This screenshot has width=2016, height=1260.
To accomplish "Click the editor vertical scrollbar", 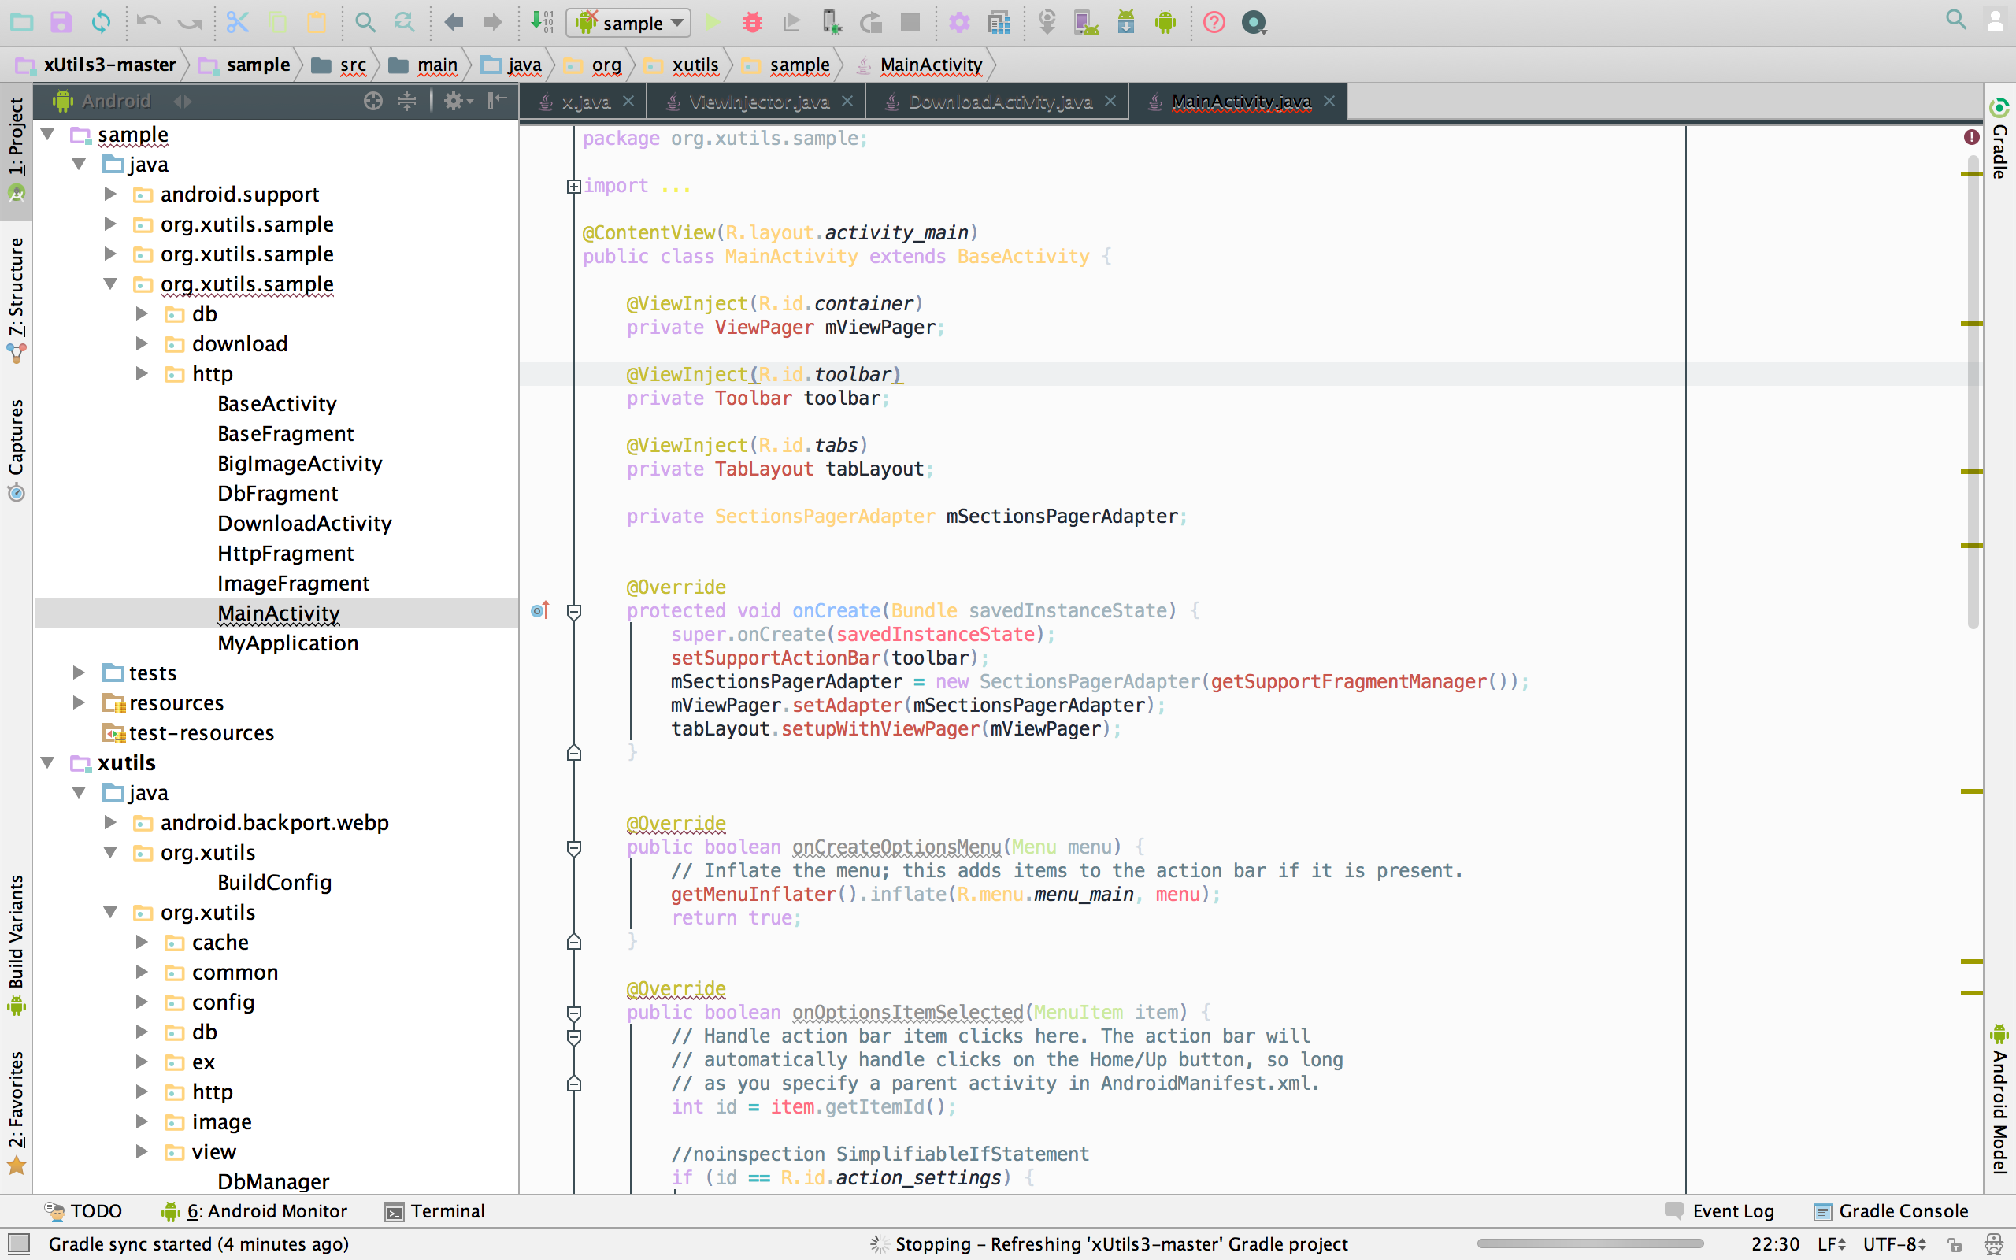I will 1973,391.
